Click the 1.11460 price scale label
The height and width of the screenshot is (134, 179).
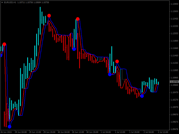click(x=174, y=55)
